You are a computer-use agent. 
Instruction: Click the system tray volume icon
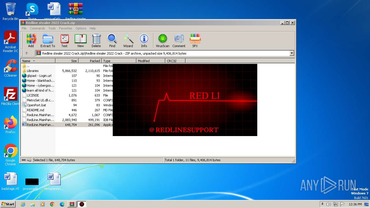pyautogui.click(x=329, y=204)
